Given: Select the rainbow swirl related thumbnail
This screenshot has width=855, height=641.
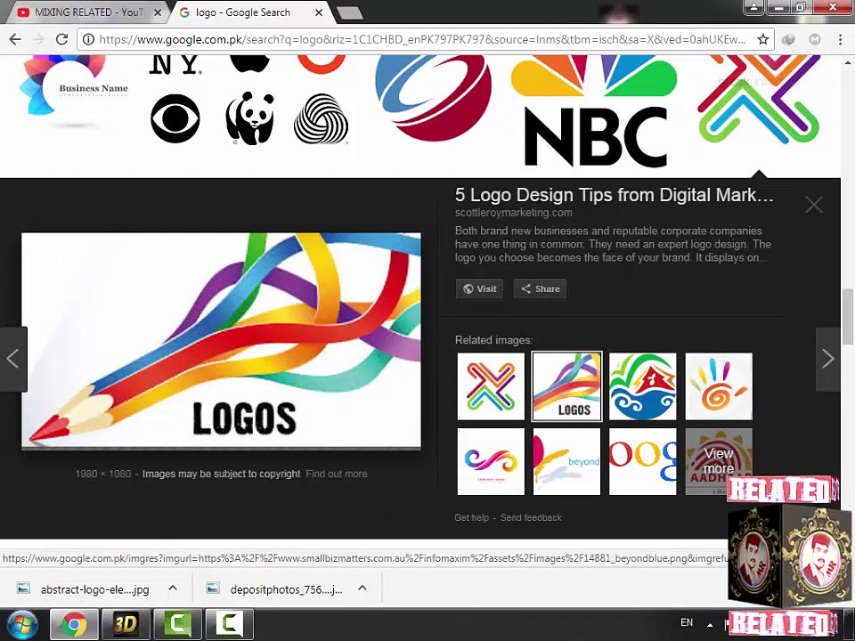Looking at the screenshot, I should pyautogui.click(x=491, y=462).
